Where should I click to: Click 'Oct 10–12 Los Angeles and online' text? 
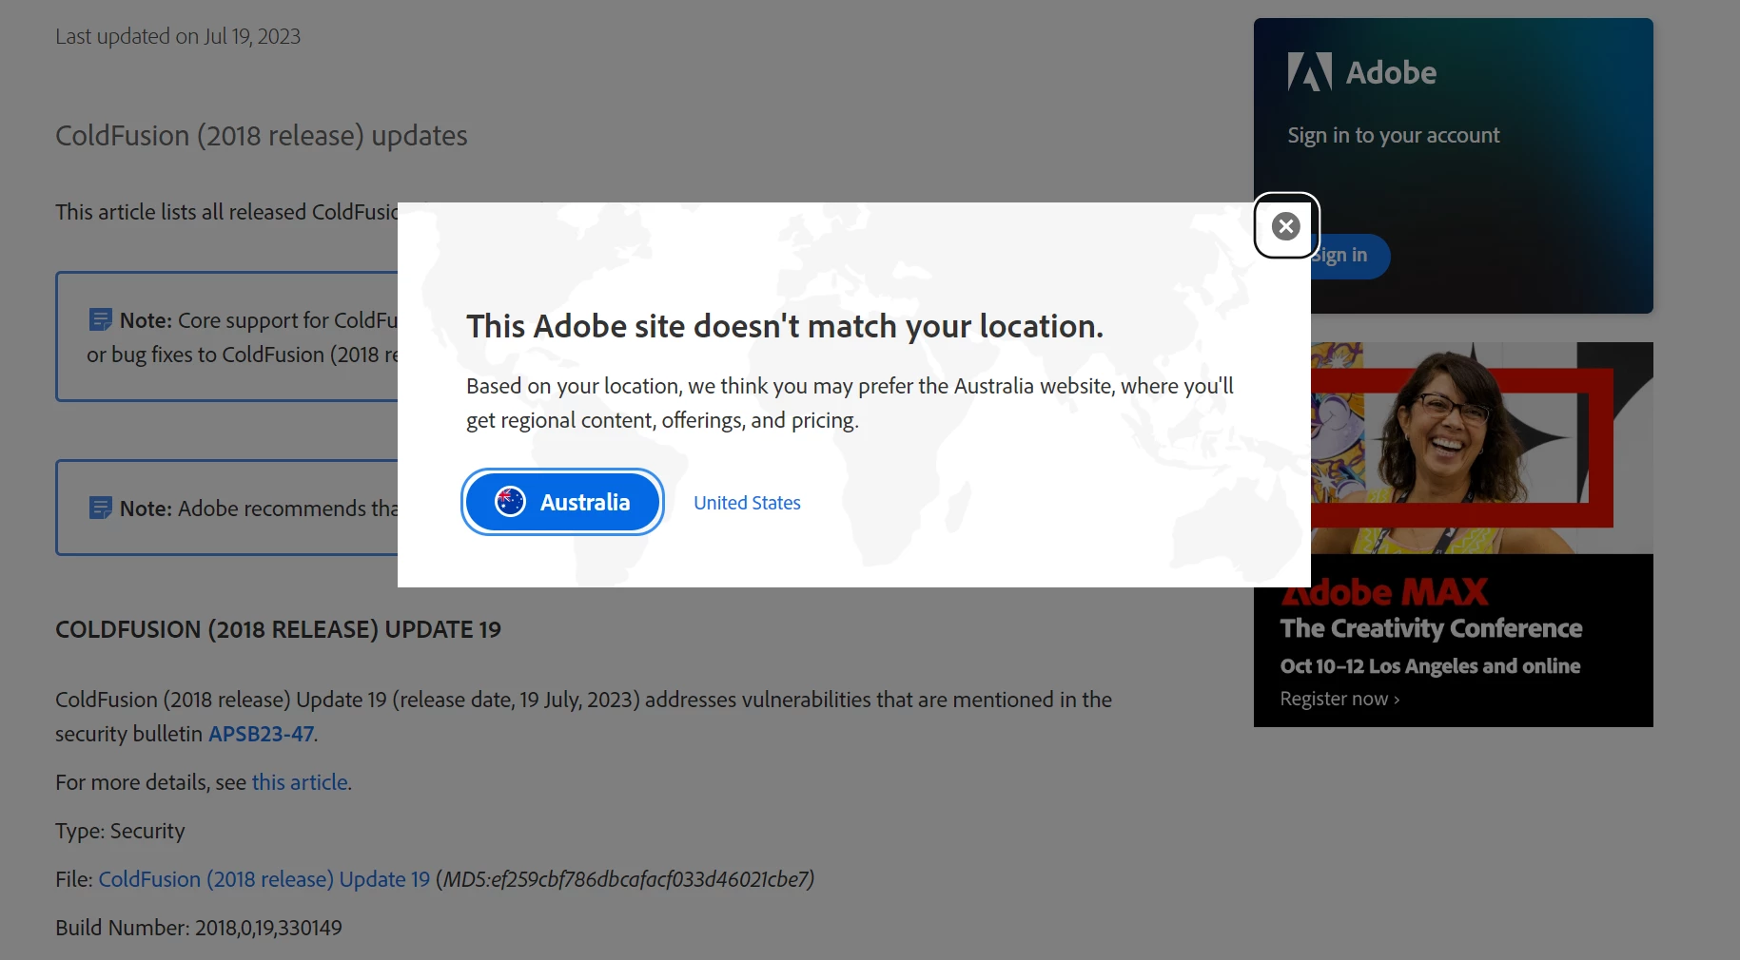point(1430,666)
